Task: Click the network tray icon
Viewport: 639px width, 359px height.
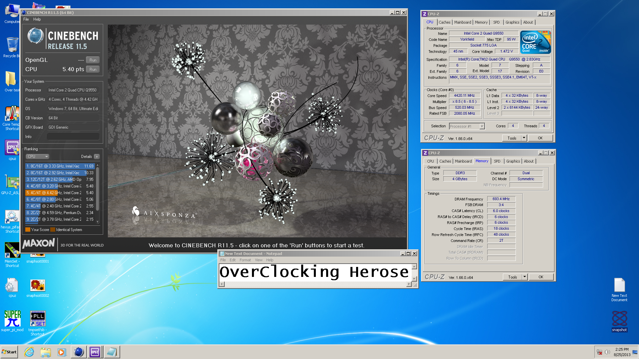Action: 599,352
